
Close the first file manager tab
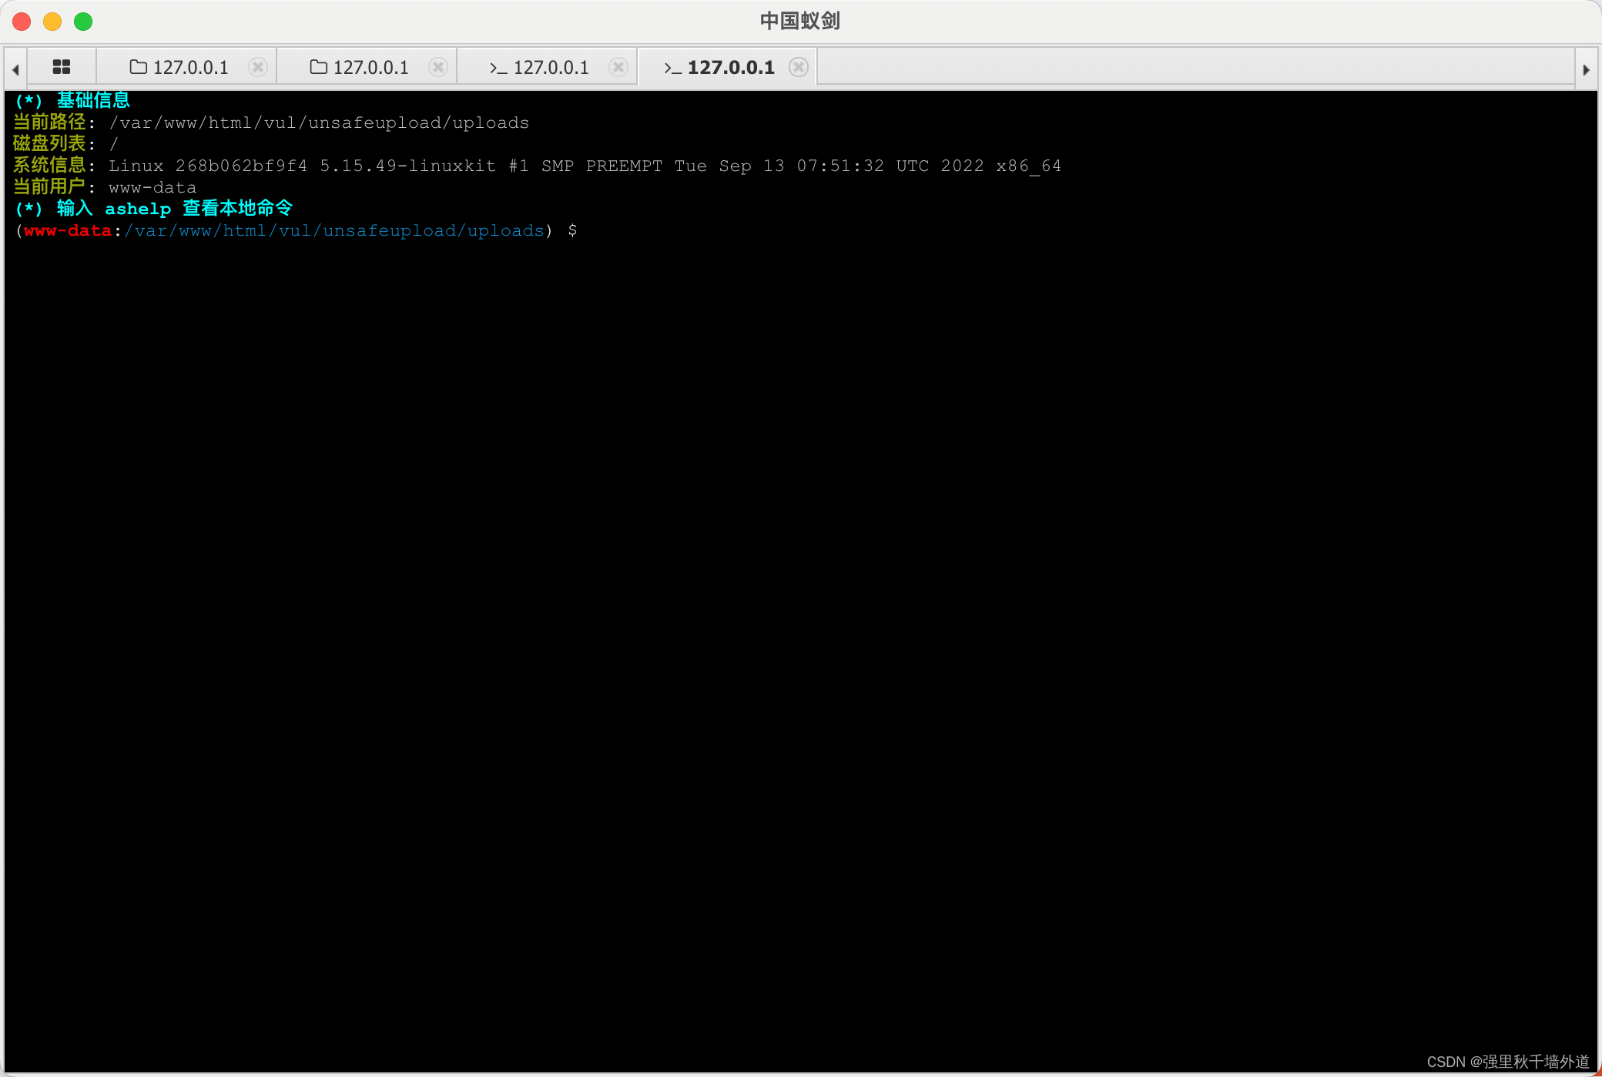click(x=258, y=67)
